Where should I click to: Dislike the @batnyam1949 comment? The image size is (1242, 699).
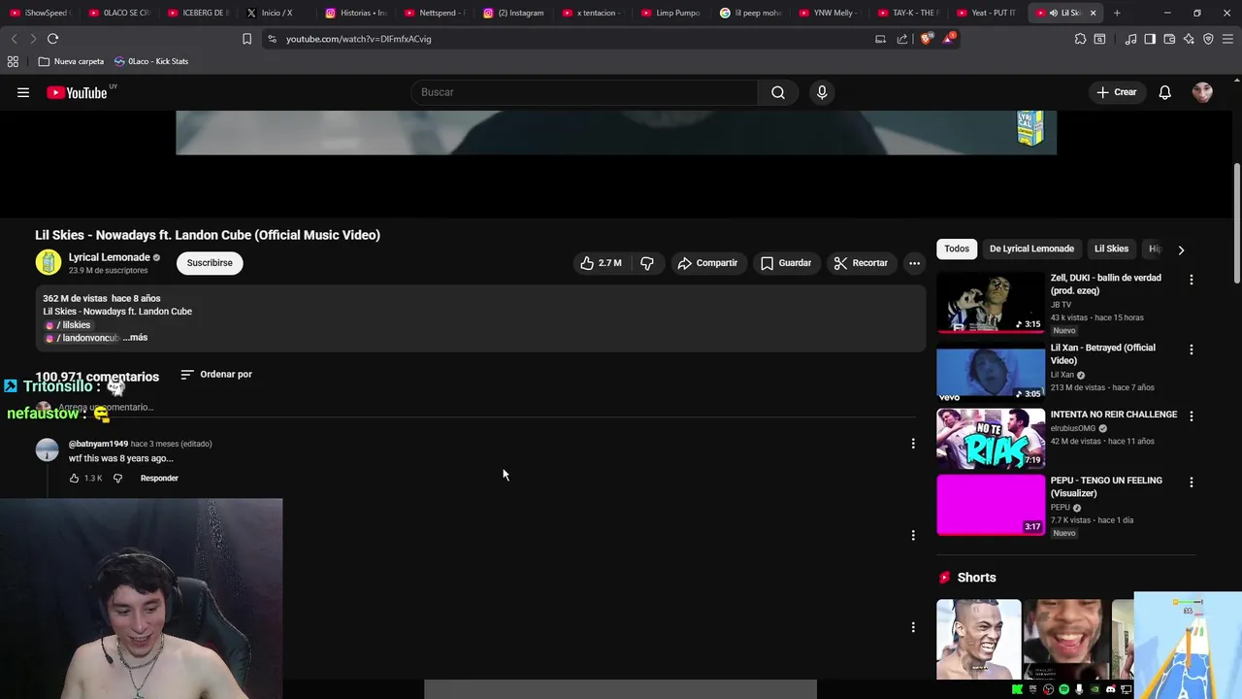[117, 478]
